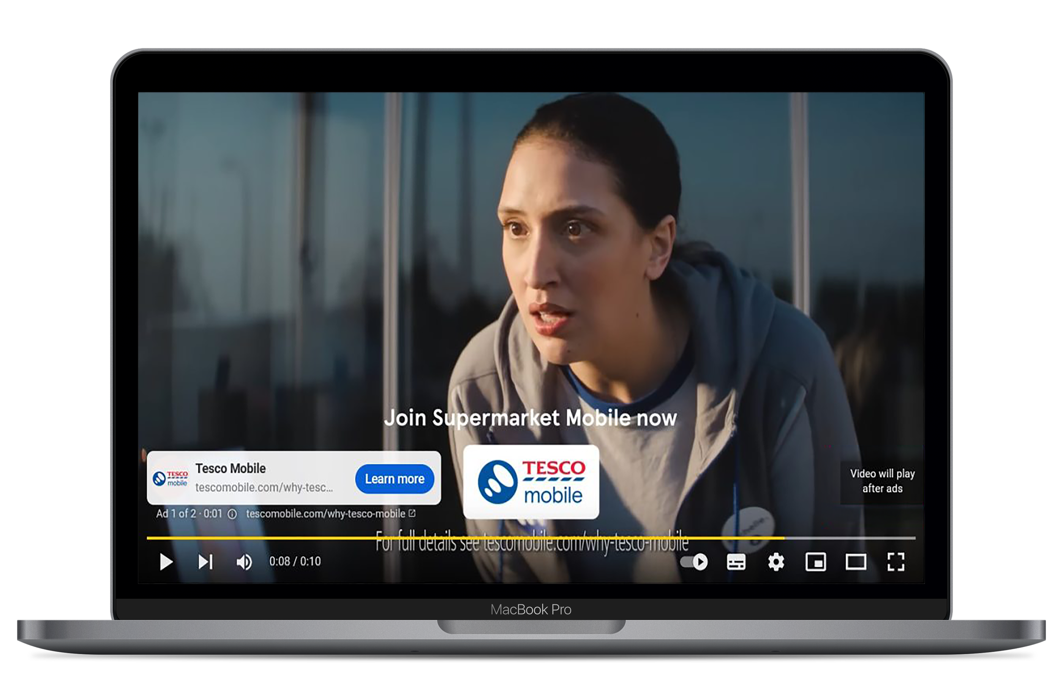The image size is (1063, 676).
Task: Click external-link icon beside the ad URL
Action: pos(412,513)
